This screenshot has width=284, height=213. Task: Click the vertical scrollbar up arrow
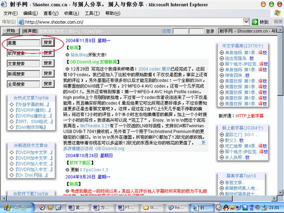click(281, 30)
